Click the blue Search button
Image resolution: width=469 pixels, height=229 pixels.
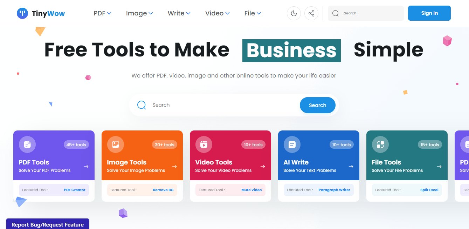(x=318, y=105)
